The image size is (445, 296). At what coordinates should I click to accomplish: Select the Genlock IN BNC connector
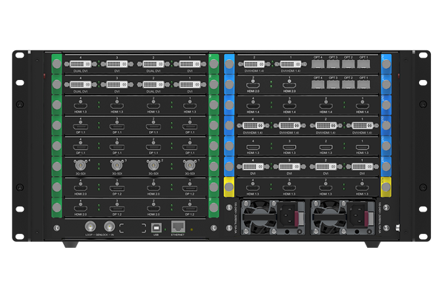[109, 226]
